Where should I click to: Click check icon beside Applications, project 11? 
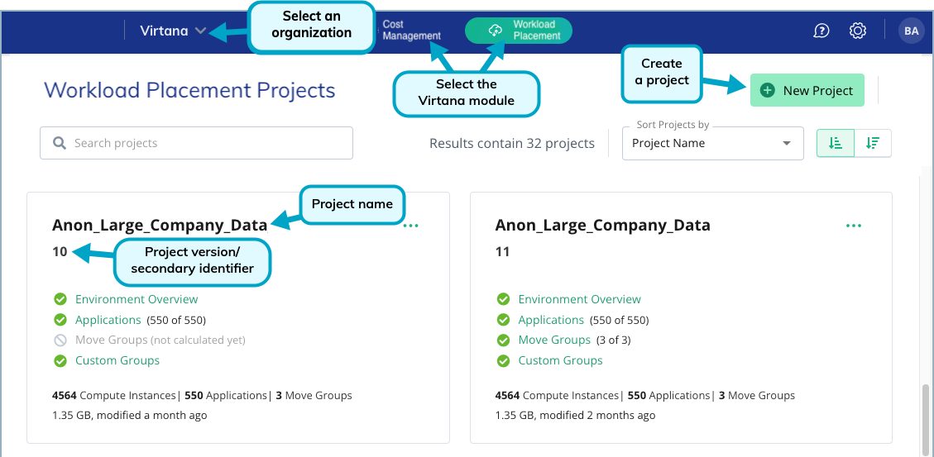[x=503, y=320]
